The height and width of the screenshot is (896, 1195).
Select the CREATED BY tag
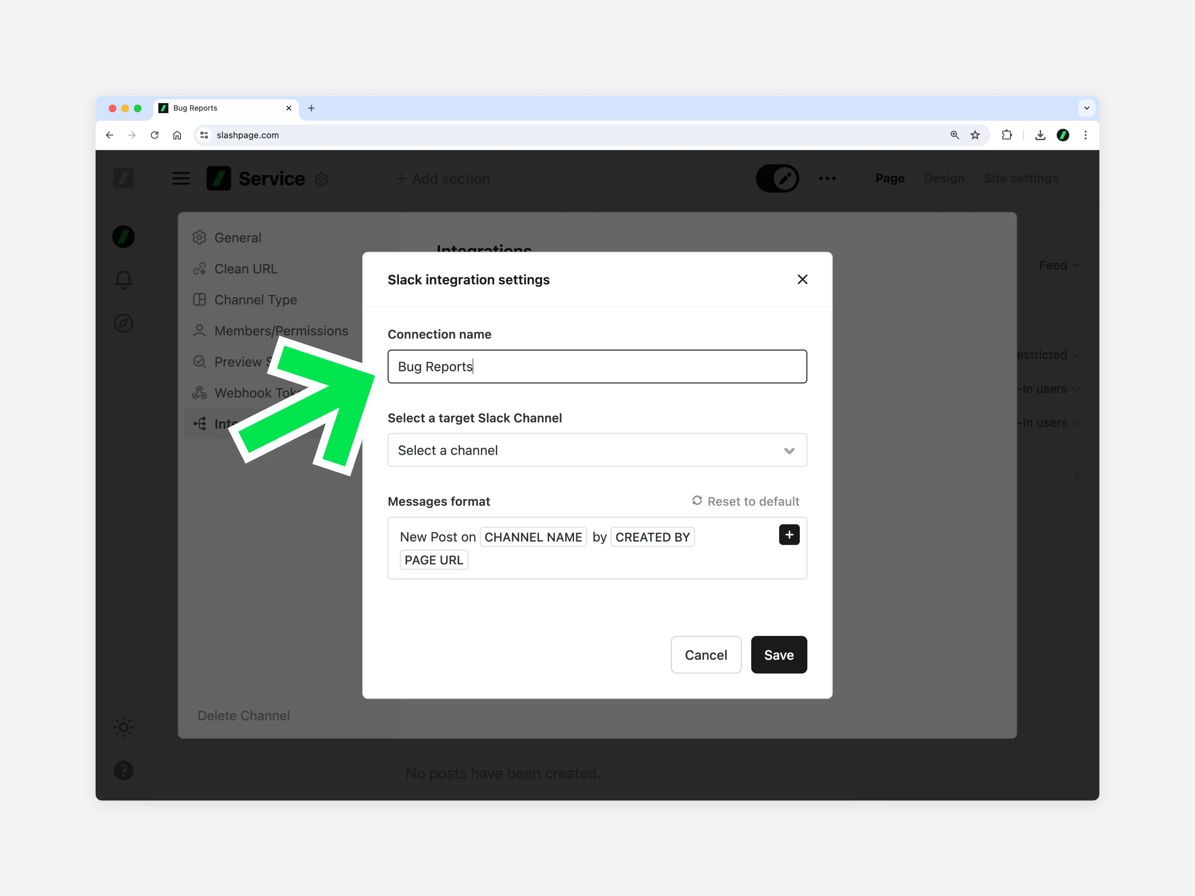pos(652,537)
